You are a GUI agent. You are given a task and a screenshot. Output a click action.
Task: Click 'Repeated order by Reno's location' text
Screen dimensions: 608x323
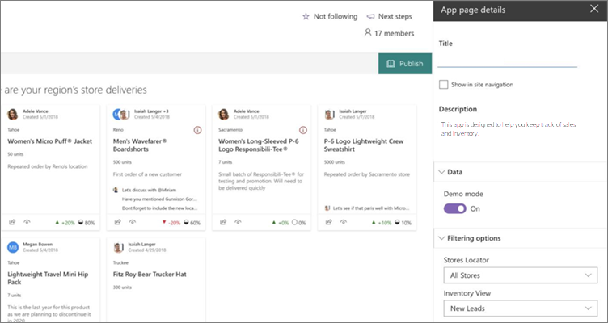48,166
